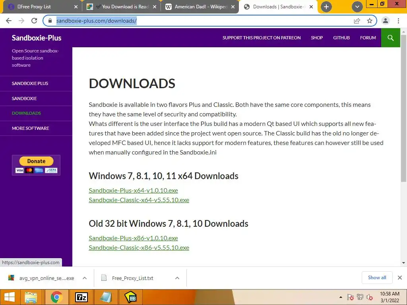This screenshot has height=305, width=407.
Task: Reload the page with the refresh icon
Action: (x=34, y=21)
